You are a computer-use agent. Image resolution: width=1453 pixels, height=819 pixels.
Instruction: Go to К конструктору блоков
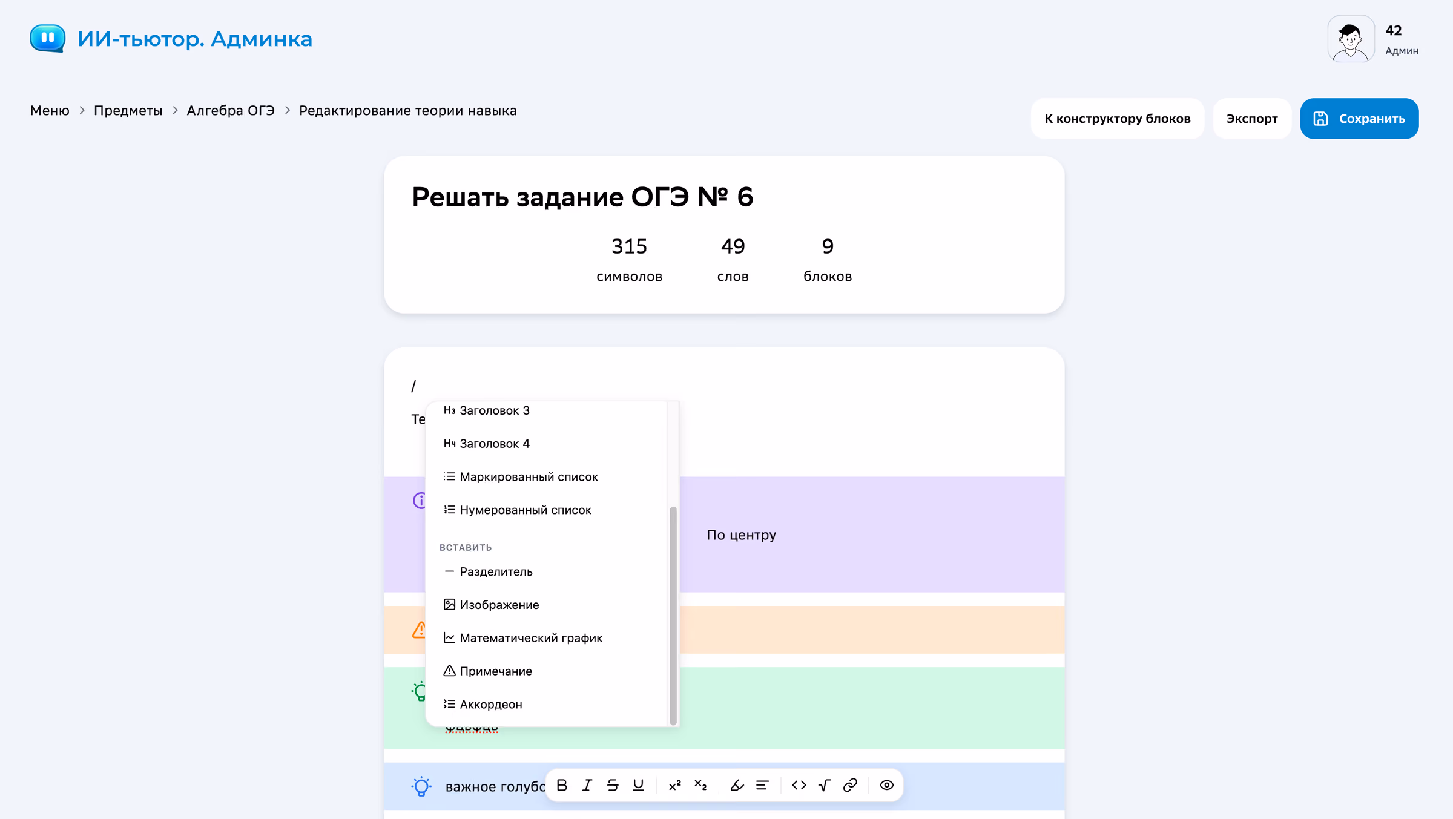point(1118,119)
